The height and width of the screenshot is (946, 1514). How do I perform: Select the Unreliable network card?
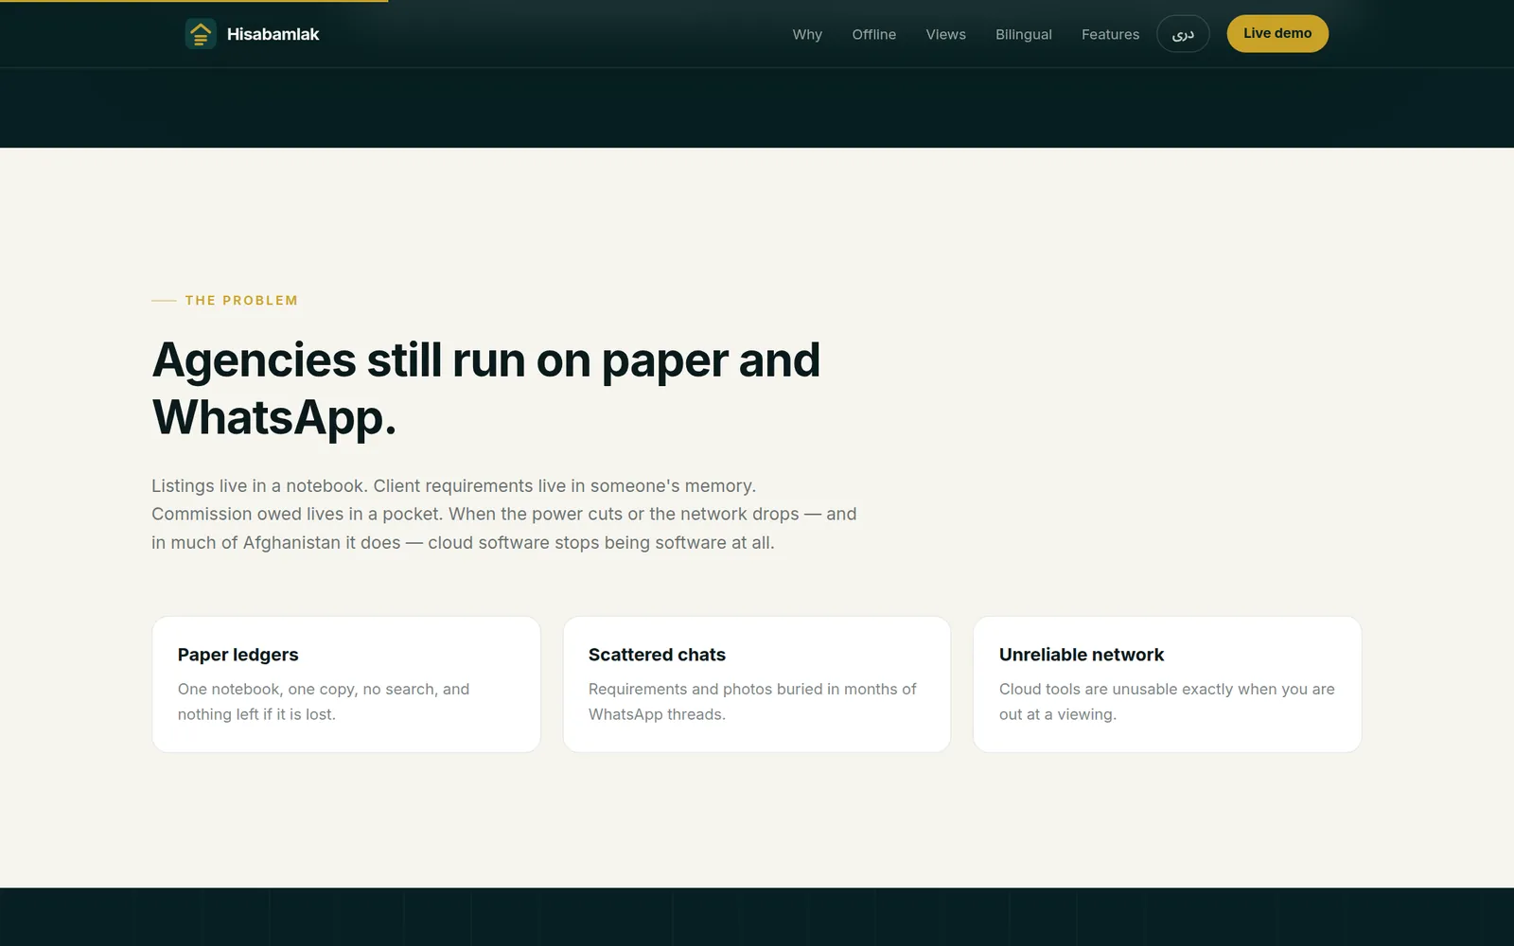pos(1168,685)
